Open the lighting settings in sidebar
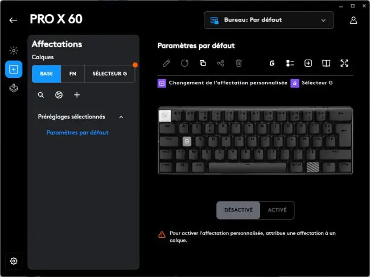 (x=14, y=51)
